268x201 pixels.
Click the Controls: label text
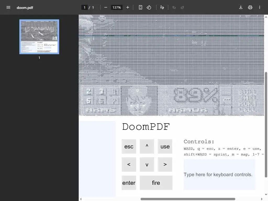pyautogui.click(x=199, y=142)
